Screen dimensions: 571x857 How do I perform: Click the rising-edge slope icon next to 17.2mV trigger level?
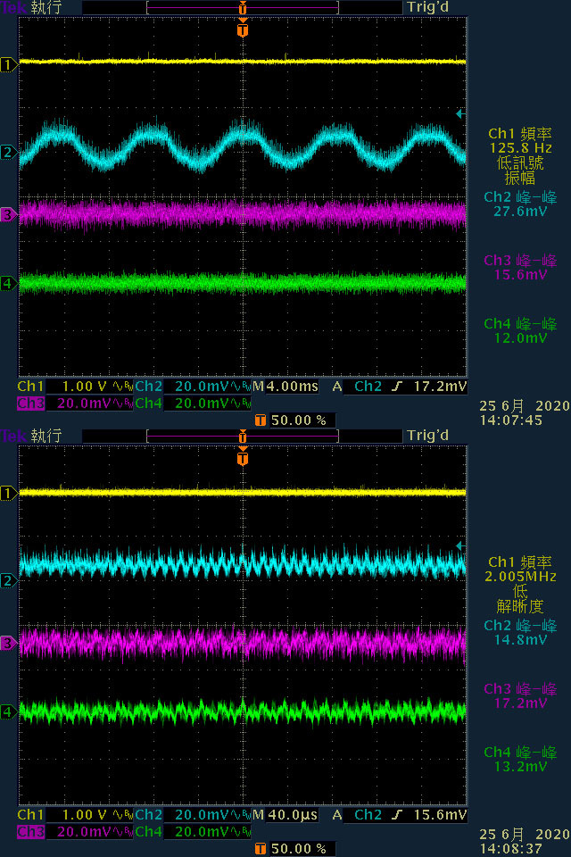[397, 387]
